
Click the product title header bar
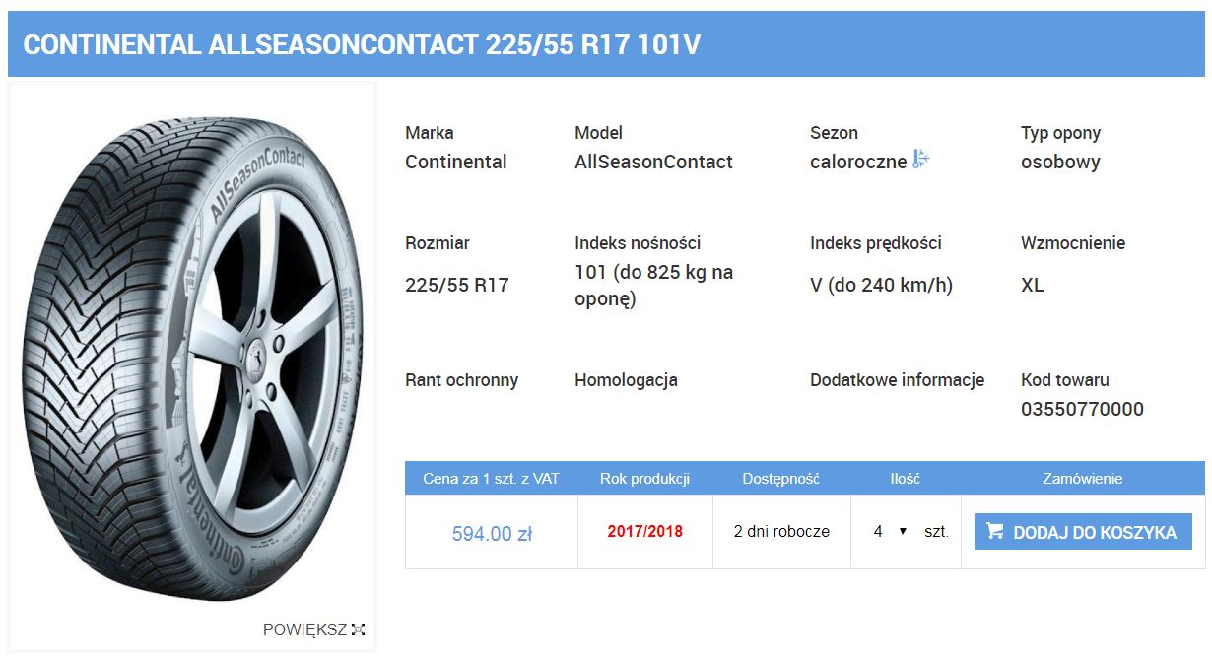coord(606,45)
